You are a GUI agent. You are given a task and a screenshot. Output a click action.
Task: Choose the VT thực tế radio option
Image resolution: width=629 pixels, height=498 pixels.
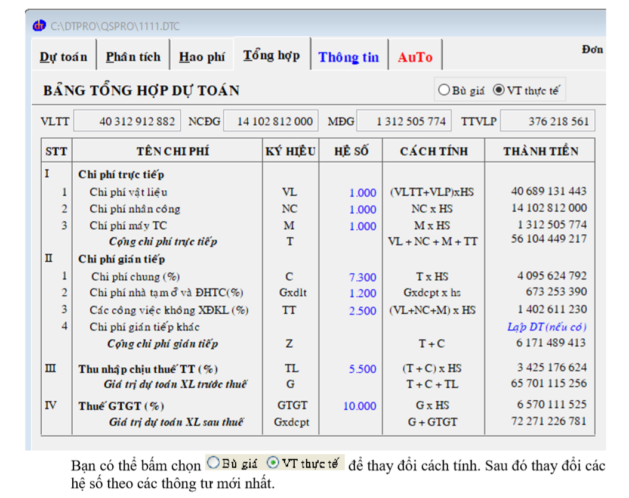(x=499, y=91)
